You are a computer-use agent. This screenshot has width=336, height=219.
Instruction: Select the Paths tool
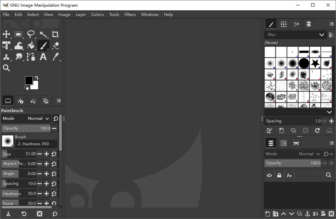(x=31, y=57)
